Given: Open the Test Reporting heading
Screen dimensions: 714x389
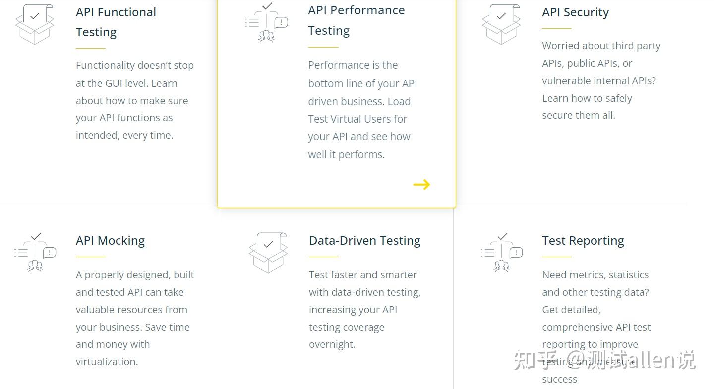Looking at the screenshot, I should pos(583,241).
